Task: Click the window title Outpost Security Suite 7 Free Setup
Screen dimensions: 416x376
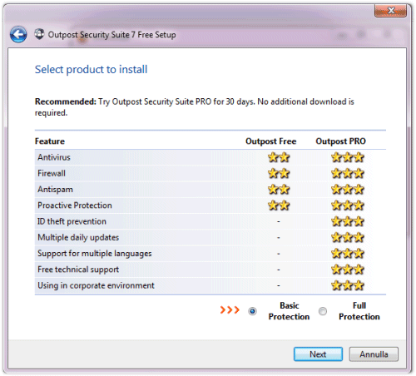Action: point(111,35)
